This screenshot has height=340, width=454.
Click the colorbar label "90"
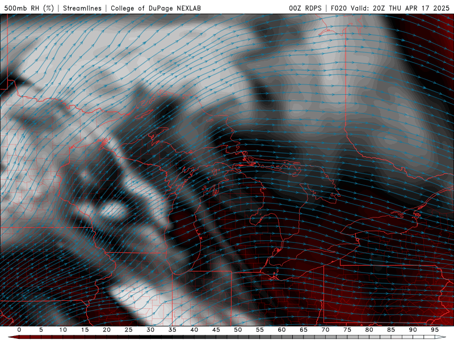tap(413, 330)
